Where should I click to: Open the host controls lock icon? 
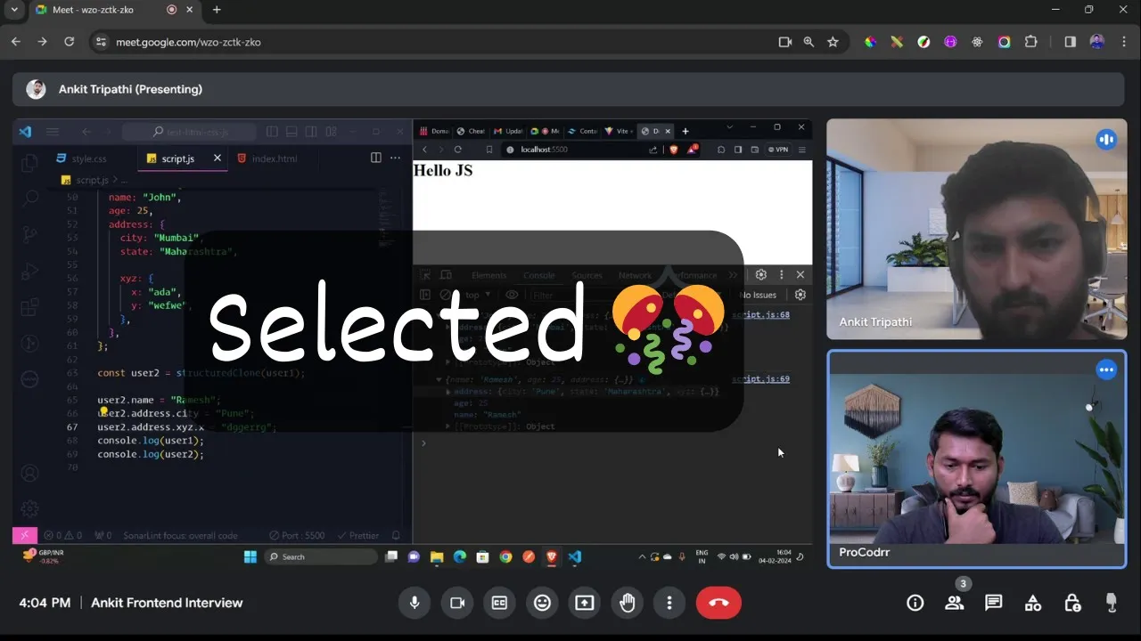pos(1072,603)
